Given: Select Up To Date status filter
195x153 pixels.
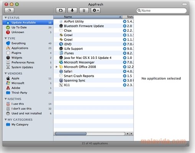Looking at the screenshot, I should click(28, 28).
